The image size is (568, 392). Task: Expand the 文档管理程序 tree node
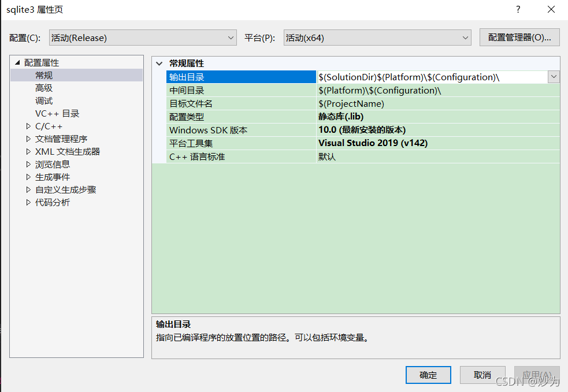[29, 139]
